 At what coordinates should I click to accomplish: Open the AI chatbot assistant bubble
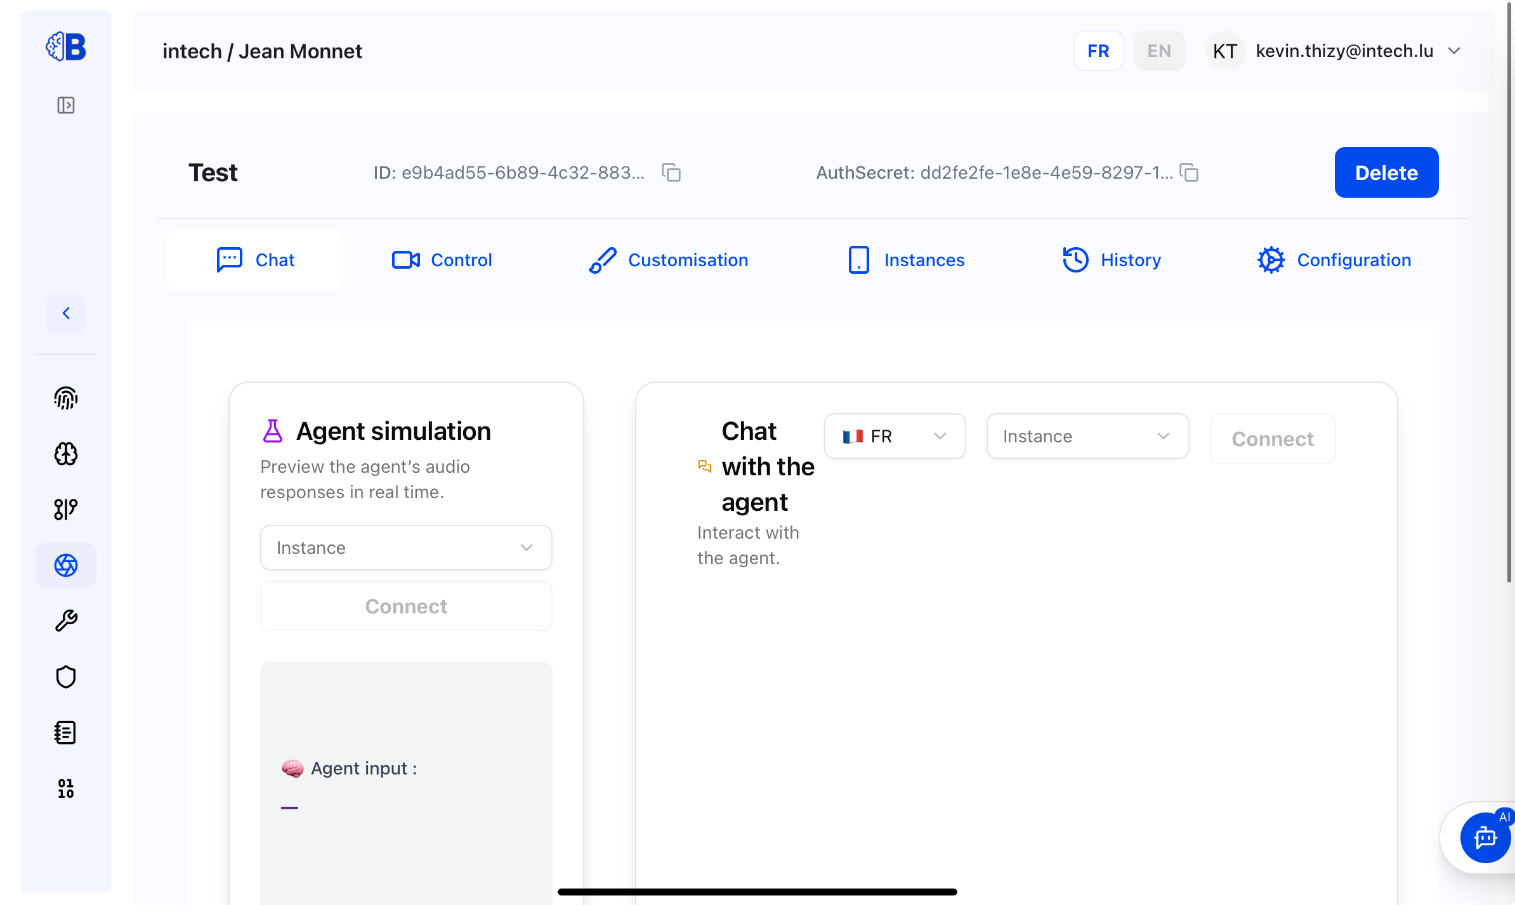1485,838
